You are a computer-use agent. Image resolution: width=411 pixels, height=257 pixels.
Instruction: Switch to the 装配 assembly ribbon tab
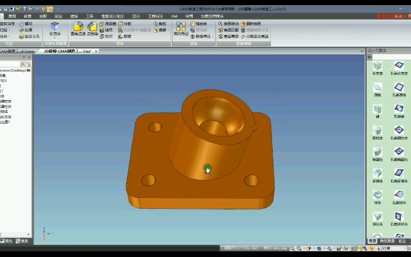tap(43, 16)
